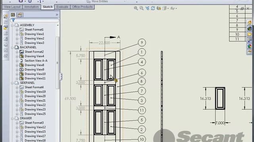Open Design Library task pane icon
The height and width of the screenshot is (142, 254).
coord(249,28)
